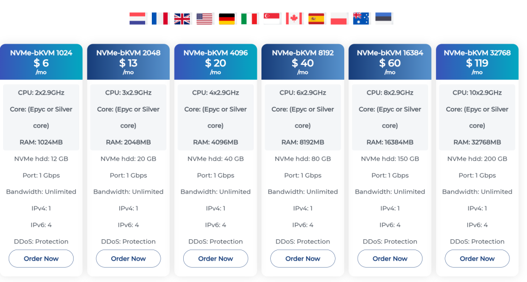
Task: Choose the Australia flag location
Action: pos(361,19)
